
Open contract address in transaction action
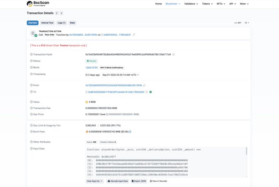pyautogui.click(x=117, y=35)
